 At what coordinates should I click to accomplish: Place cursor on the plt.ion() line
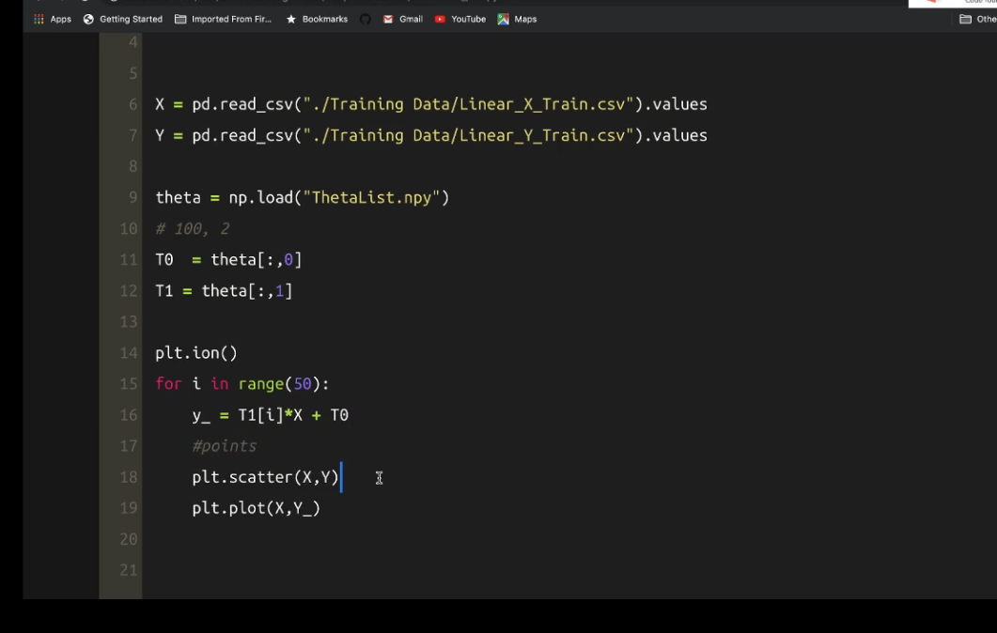196,353
